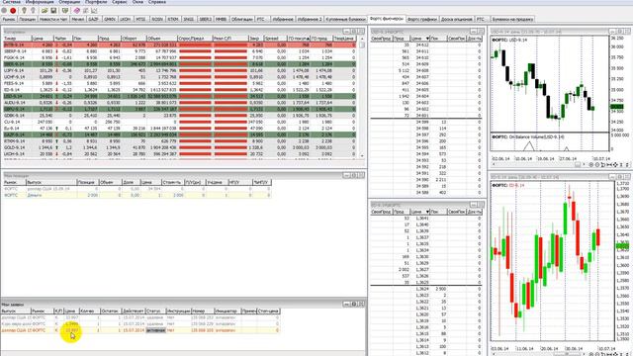Click the USD-9.14 candlestick chart area
633x356 pixels.
[550, 84]
